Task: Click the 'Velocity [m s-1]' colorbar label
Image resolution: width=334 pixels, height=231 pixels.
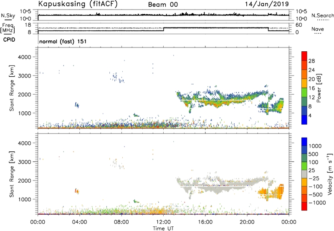Action: click(330, 174)
